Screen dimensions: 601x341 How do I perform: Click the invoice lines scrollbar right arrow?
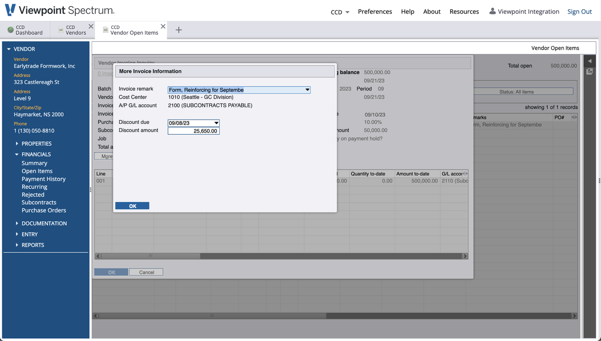coord(465,256)
